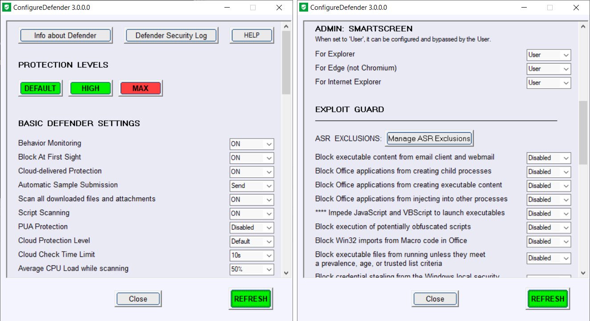Open the Office creating executable content dropdown
This screenshot has width=590, height=321.
pyautogui.click(x=549, y=186)
